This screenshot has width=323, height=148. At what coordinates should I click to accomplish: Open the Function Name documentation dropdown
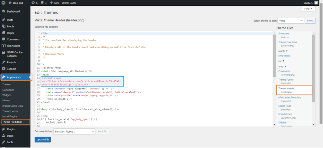74,131
